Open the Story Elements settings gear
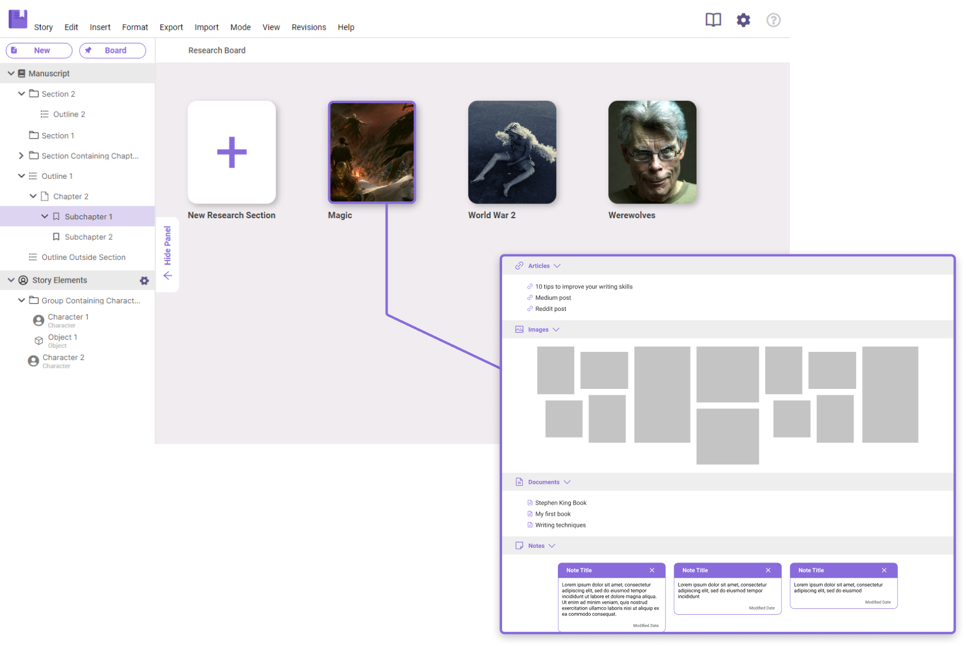The height and width of the screenshot is (647, 966). click(x=144, y=280)
